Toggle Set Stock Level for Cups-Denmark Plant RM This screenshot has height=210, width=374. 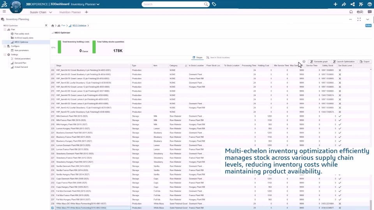point(340,178)
